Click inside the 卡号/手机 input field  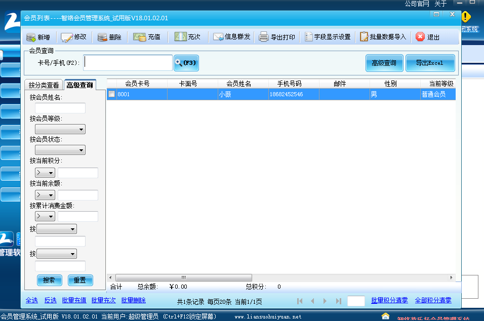127,62
